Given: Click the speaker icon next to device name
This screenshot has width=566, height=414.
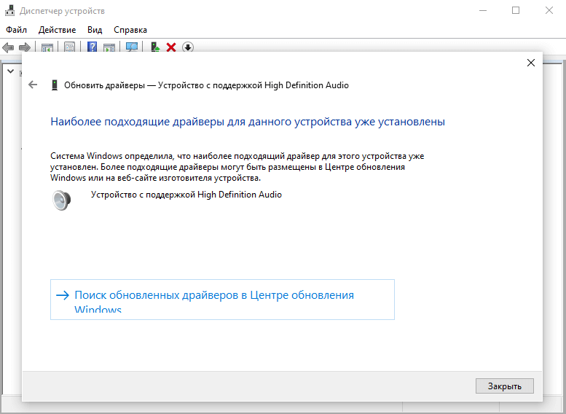Looking at the screenshot, I should (62, 200).
